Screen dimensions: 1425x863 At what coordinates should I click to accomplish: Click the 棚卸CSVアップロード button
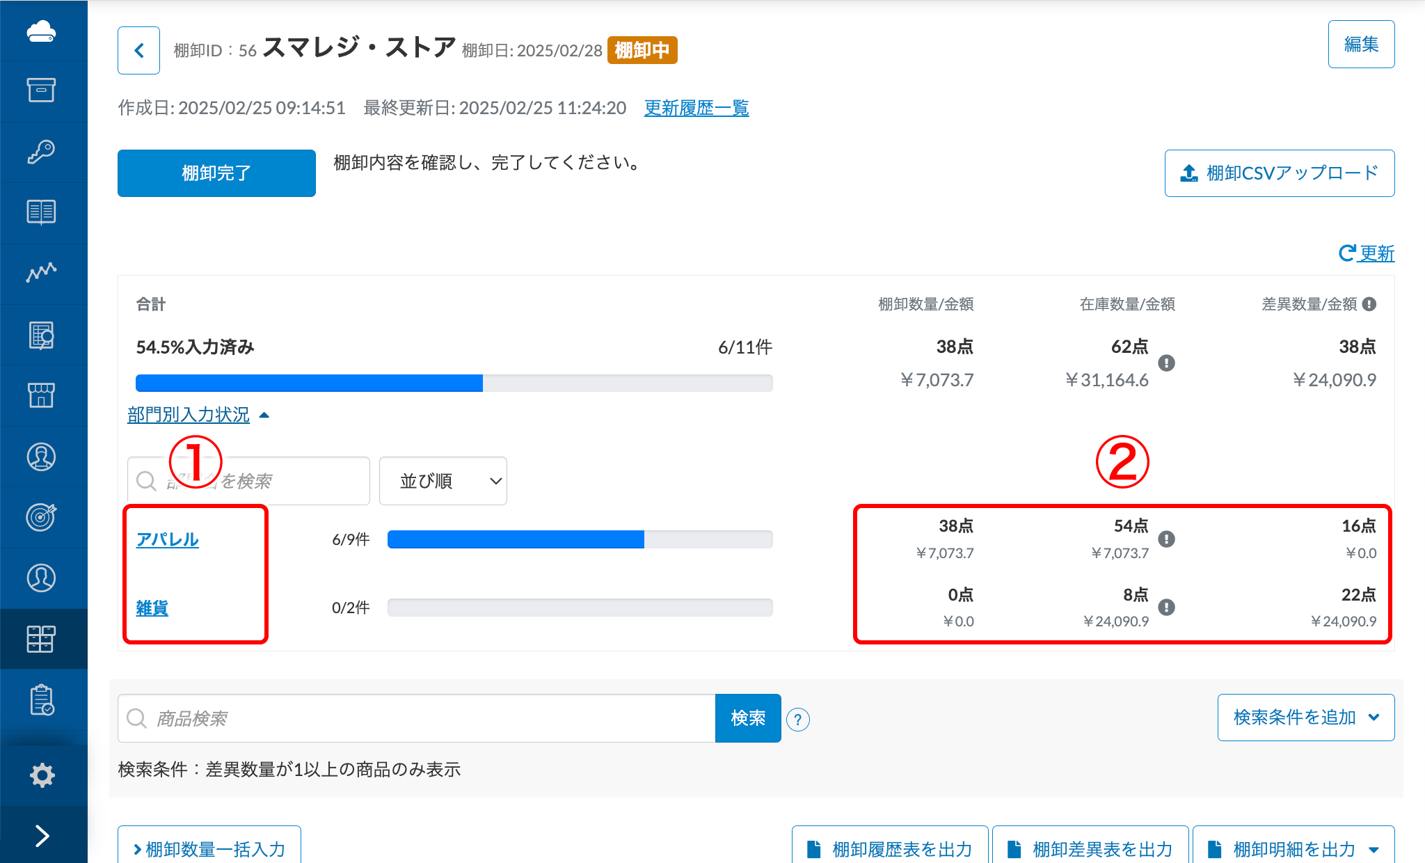(1279, 173)
